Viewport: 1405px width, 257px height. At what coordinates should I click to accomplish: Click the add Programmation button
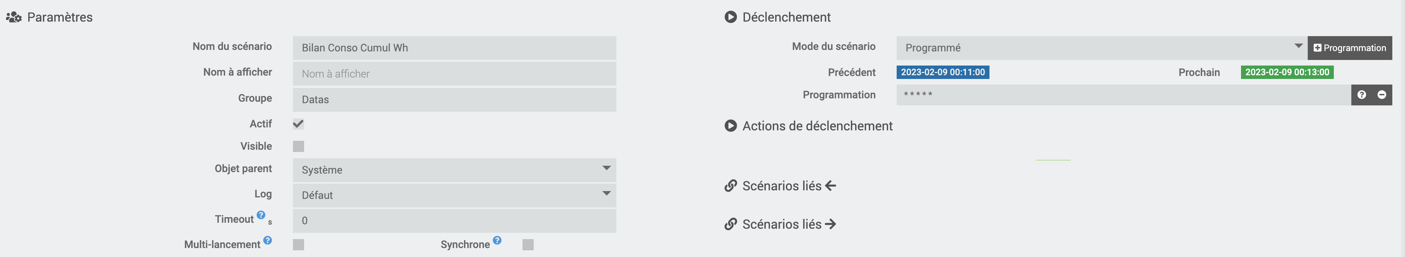(1349, 48)
